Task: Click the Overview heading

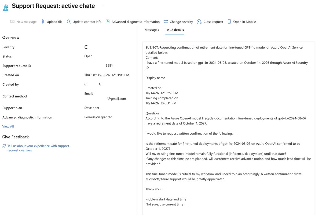Action: point(11,37)
